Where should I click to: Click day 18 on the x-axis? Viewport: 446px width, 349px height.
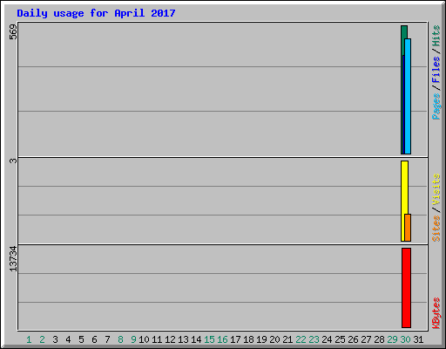click(x=248, y=339)
